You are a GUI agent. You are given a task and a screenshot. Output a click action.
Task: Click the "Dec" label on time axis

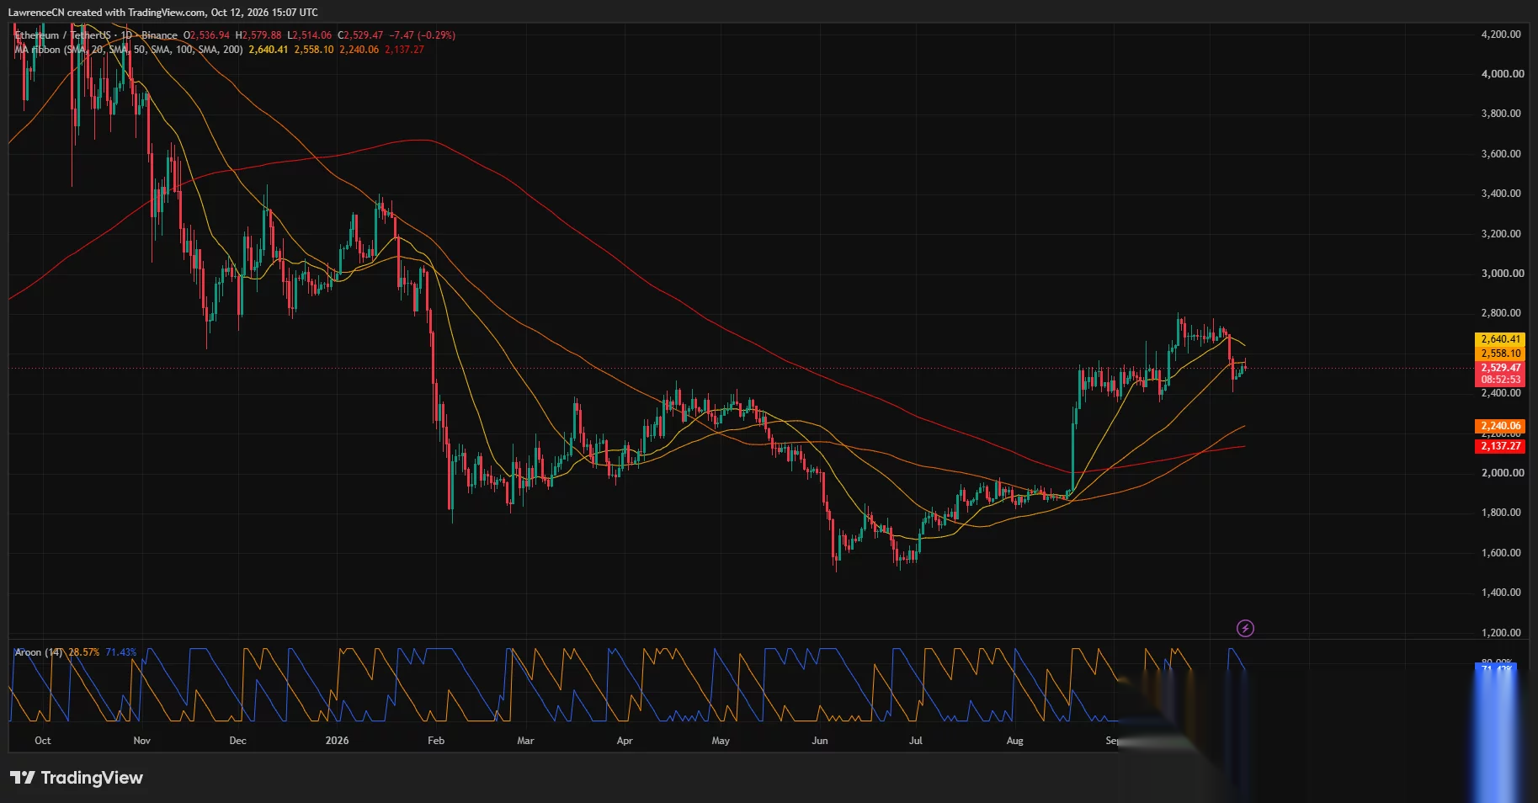[238, 741]
